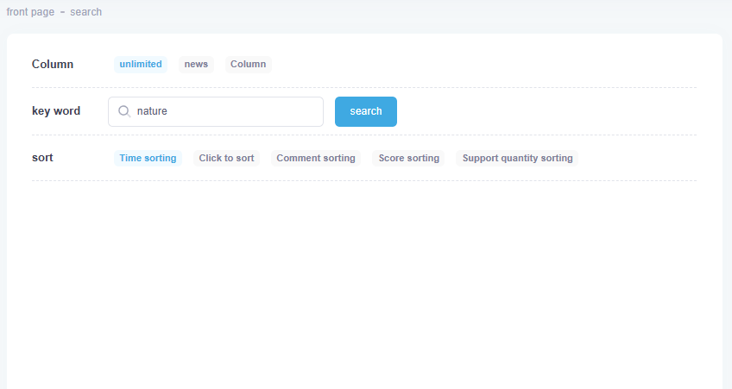The height and width of the screenshot is (389, 732).
Task: Click the search breadcrumb text
Action: 85,12
